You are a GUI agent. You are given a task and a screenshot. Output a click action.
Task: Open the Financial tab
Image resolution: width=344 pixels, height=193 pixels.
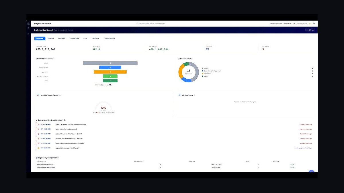click(62, 38)
